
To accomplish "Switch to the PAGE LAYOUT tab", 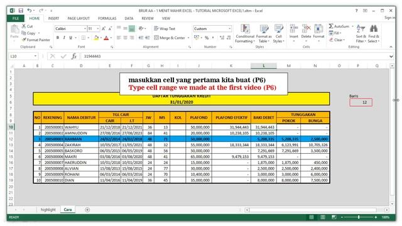I will [x=79, y=18].
